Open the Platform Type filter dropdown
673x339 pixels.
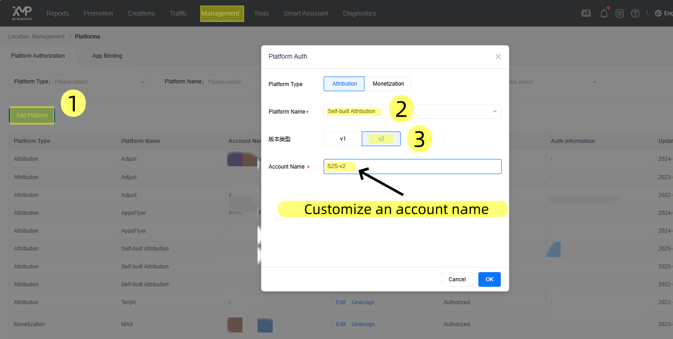click(100, 82)
